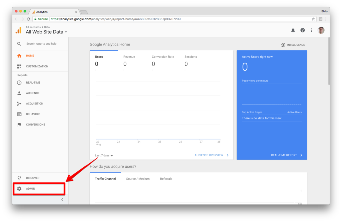Close the Analytics browser tab
The width and height of the screenshot is (342, 222).
click(76, 12)
